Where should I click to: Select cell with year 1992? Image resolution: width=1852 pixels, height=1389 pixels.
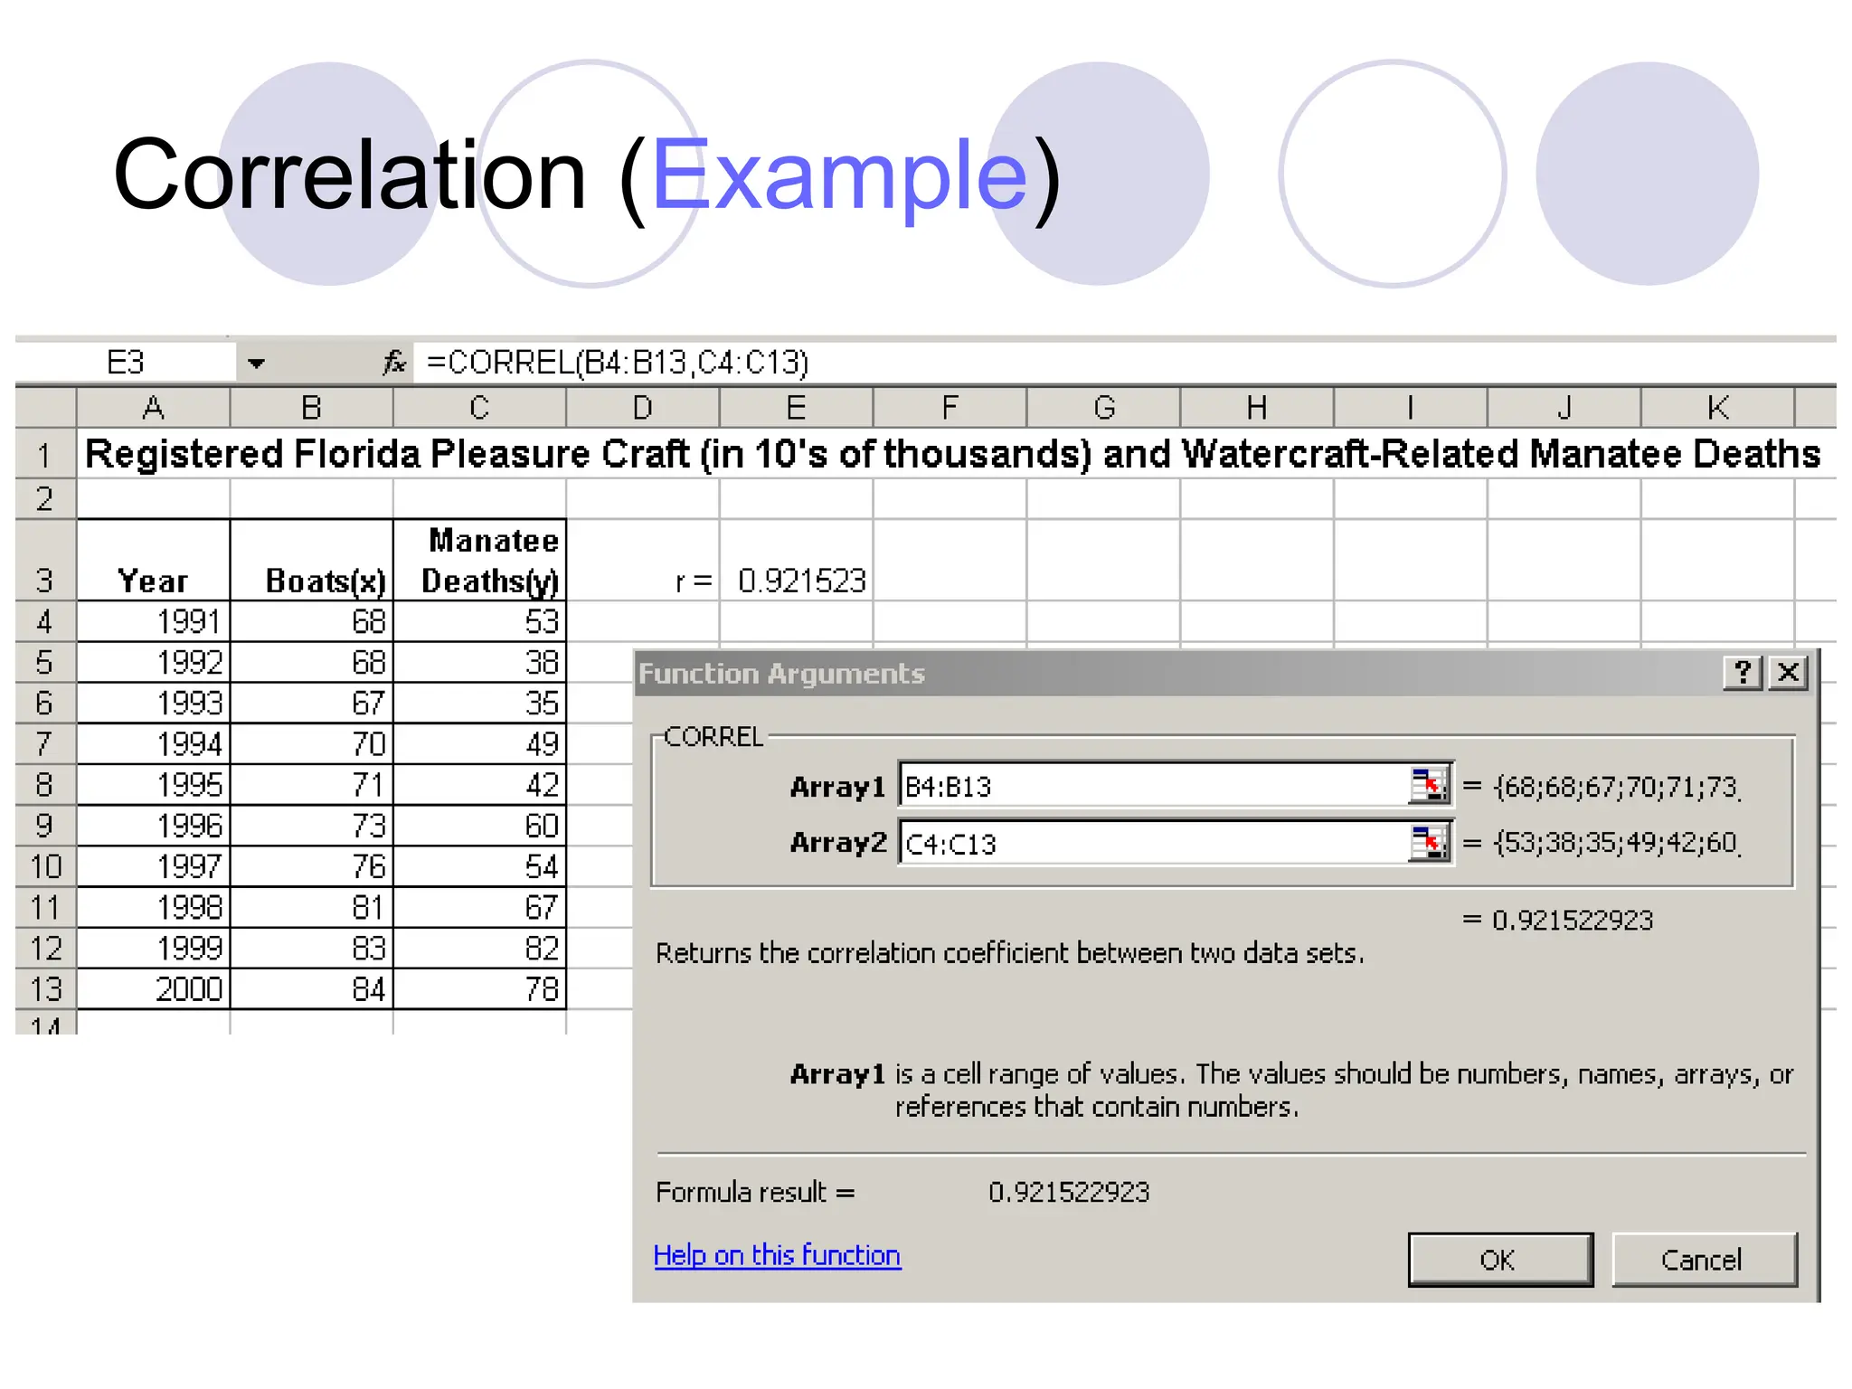coord(154,663)
